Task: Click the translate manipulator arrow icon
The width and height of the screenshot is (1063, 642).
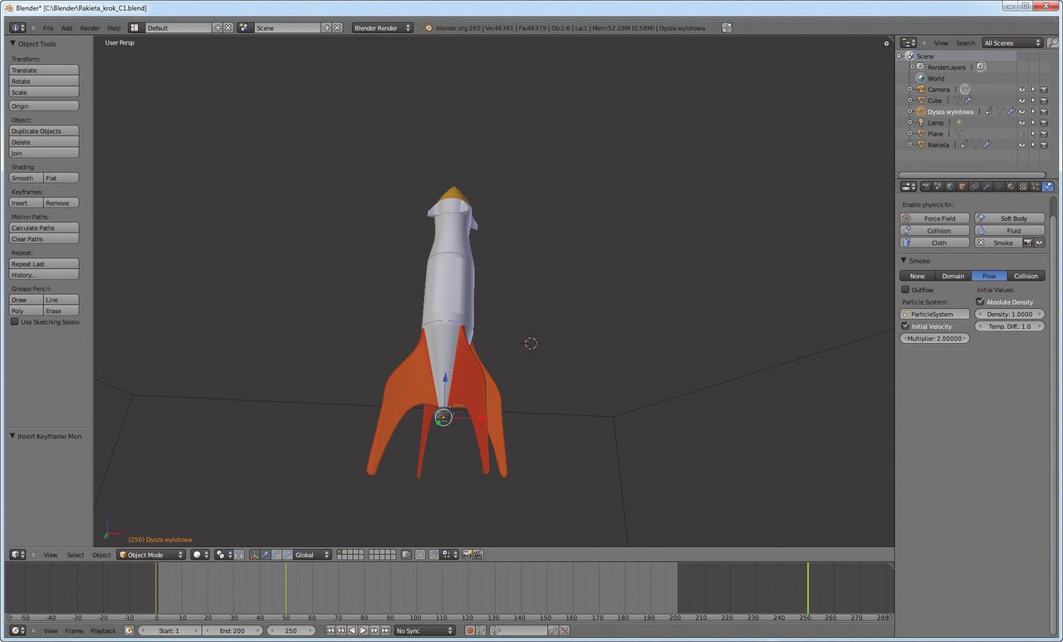Action: coord(266,555)
